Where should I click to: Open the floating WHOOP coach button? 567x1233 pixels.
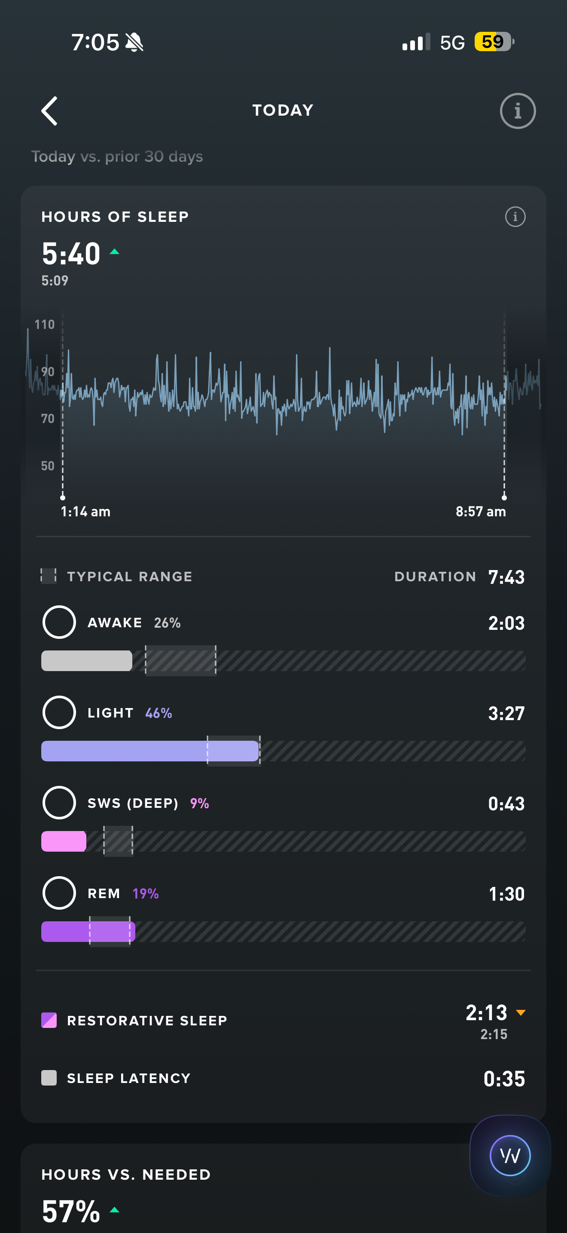pos(509,1156)
